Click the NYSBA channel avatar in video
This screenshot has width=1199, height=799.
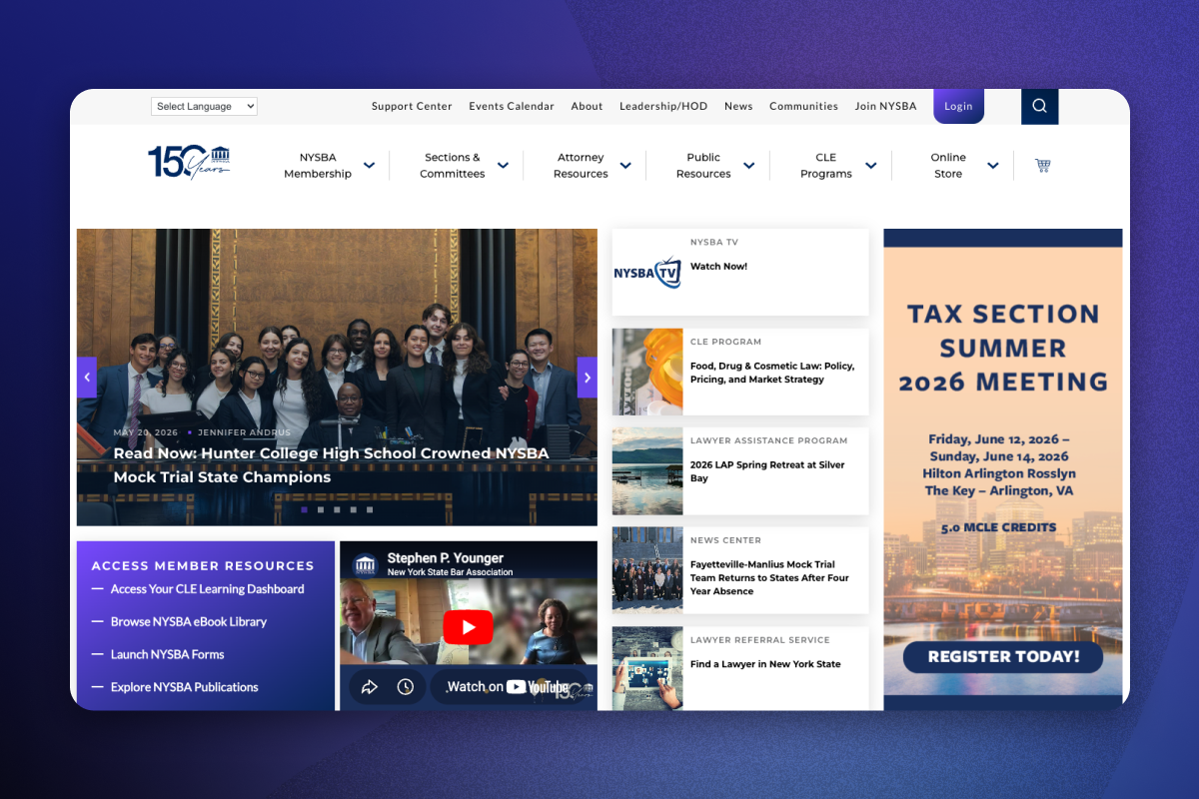365,564
